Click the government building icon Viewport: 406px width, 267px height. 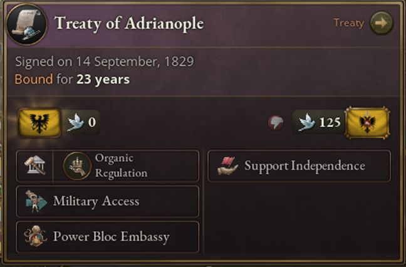pyautogui.click(x=34, y=165)
